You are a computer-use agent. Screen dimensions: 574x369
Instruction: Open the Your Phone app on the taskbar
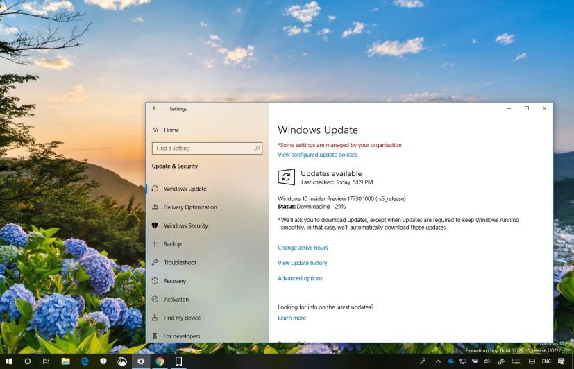178,361
